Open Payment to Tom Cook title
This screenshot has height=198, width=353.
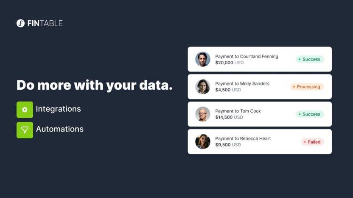pos(238,111)
